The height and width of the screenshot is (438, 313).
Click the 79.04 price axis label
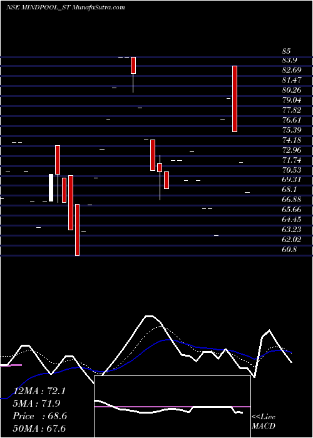click(292, 100)
